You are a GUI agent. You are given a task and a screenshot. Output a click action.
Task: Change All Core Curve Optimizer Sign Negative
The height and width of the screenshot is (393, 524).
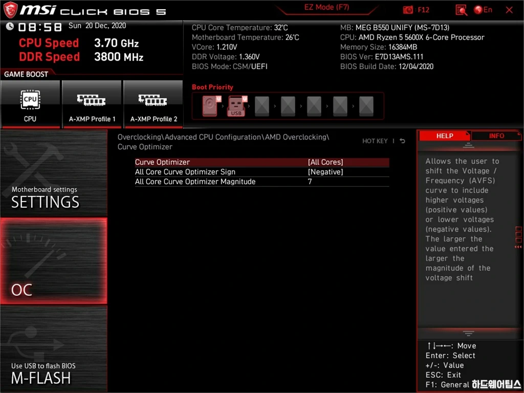click(262, 172)
